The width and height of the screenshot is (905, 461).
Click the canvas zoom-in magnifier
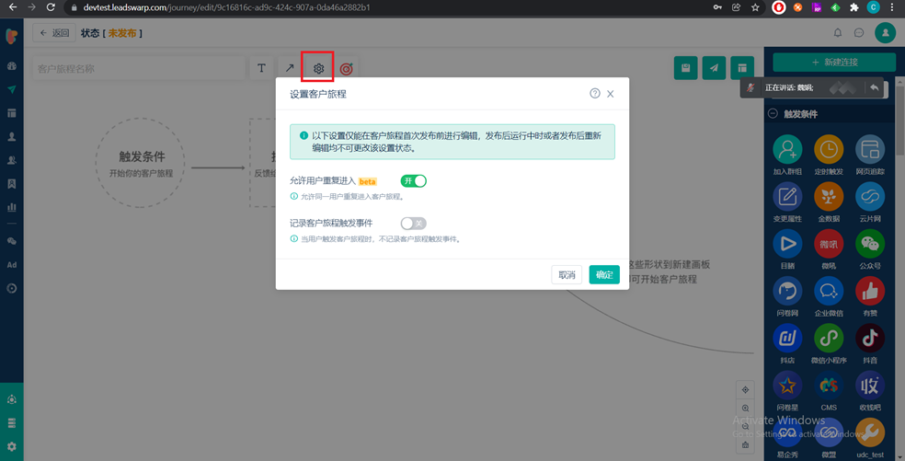[x=745, y=409]
